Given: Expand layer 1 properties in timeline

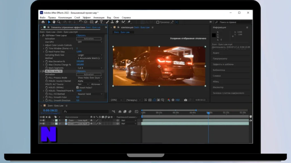Looking at the screenshot, I should pyautogui.click(x=53, y=120).
